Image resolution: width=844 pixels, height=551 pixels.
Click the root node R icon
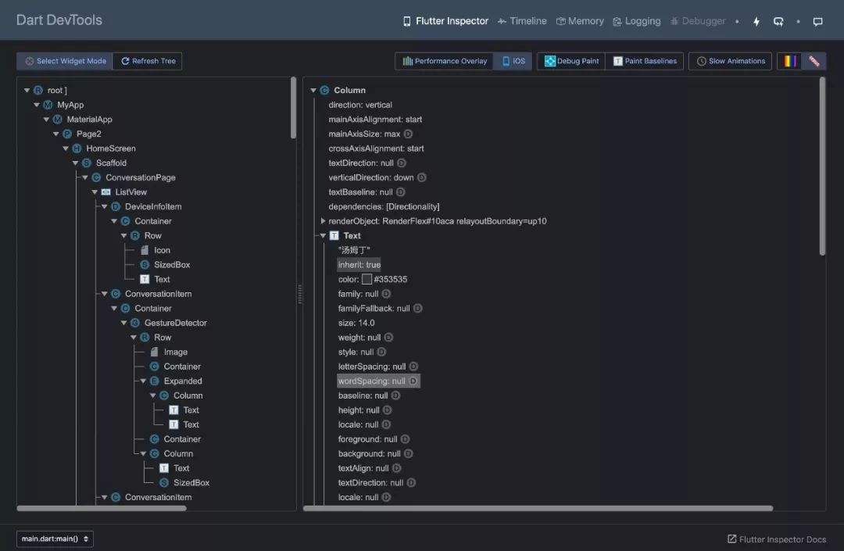click(x=38, y=91)
